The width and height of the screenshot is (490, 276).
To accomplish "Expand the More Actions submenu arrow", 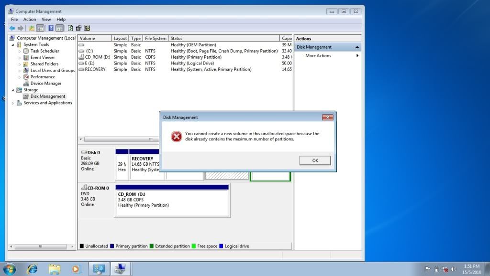I will 357,56.
